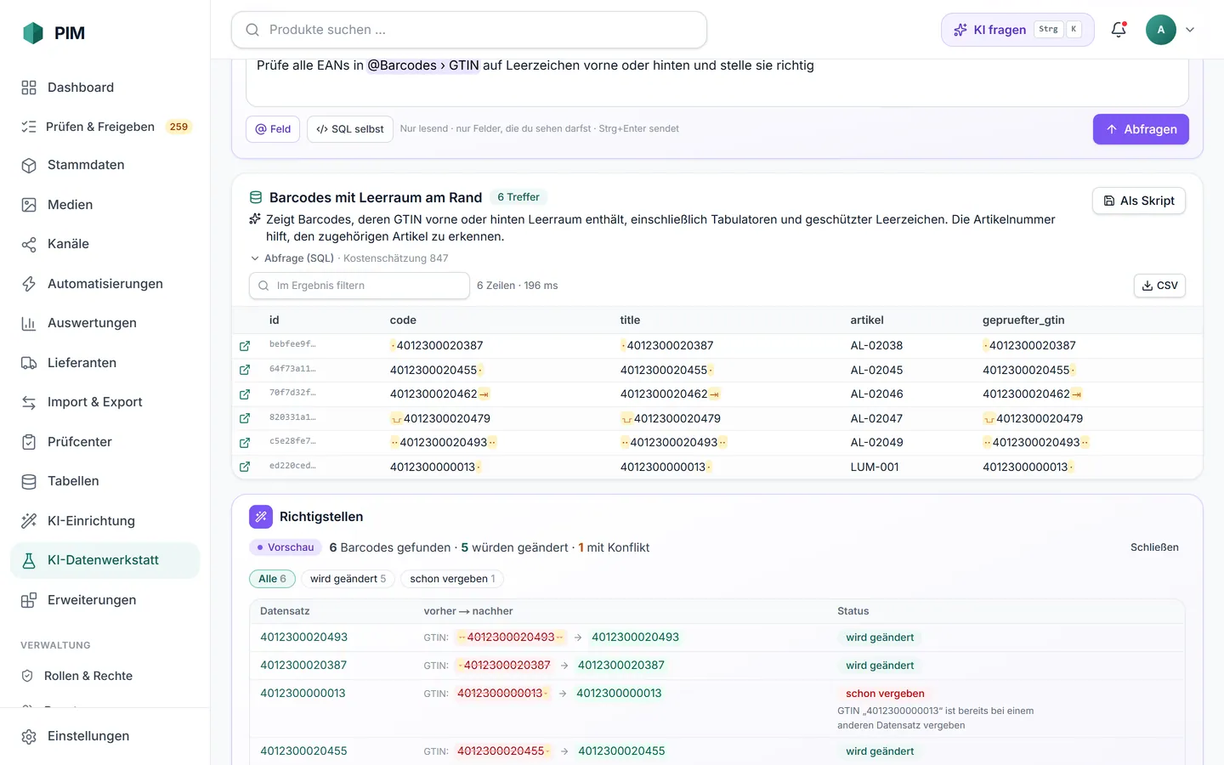1224x765 pixels.
Task: Click the Richtigstellen magic wand icon
Action: pos(261,517)
